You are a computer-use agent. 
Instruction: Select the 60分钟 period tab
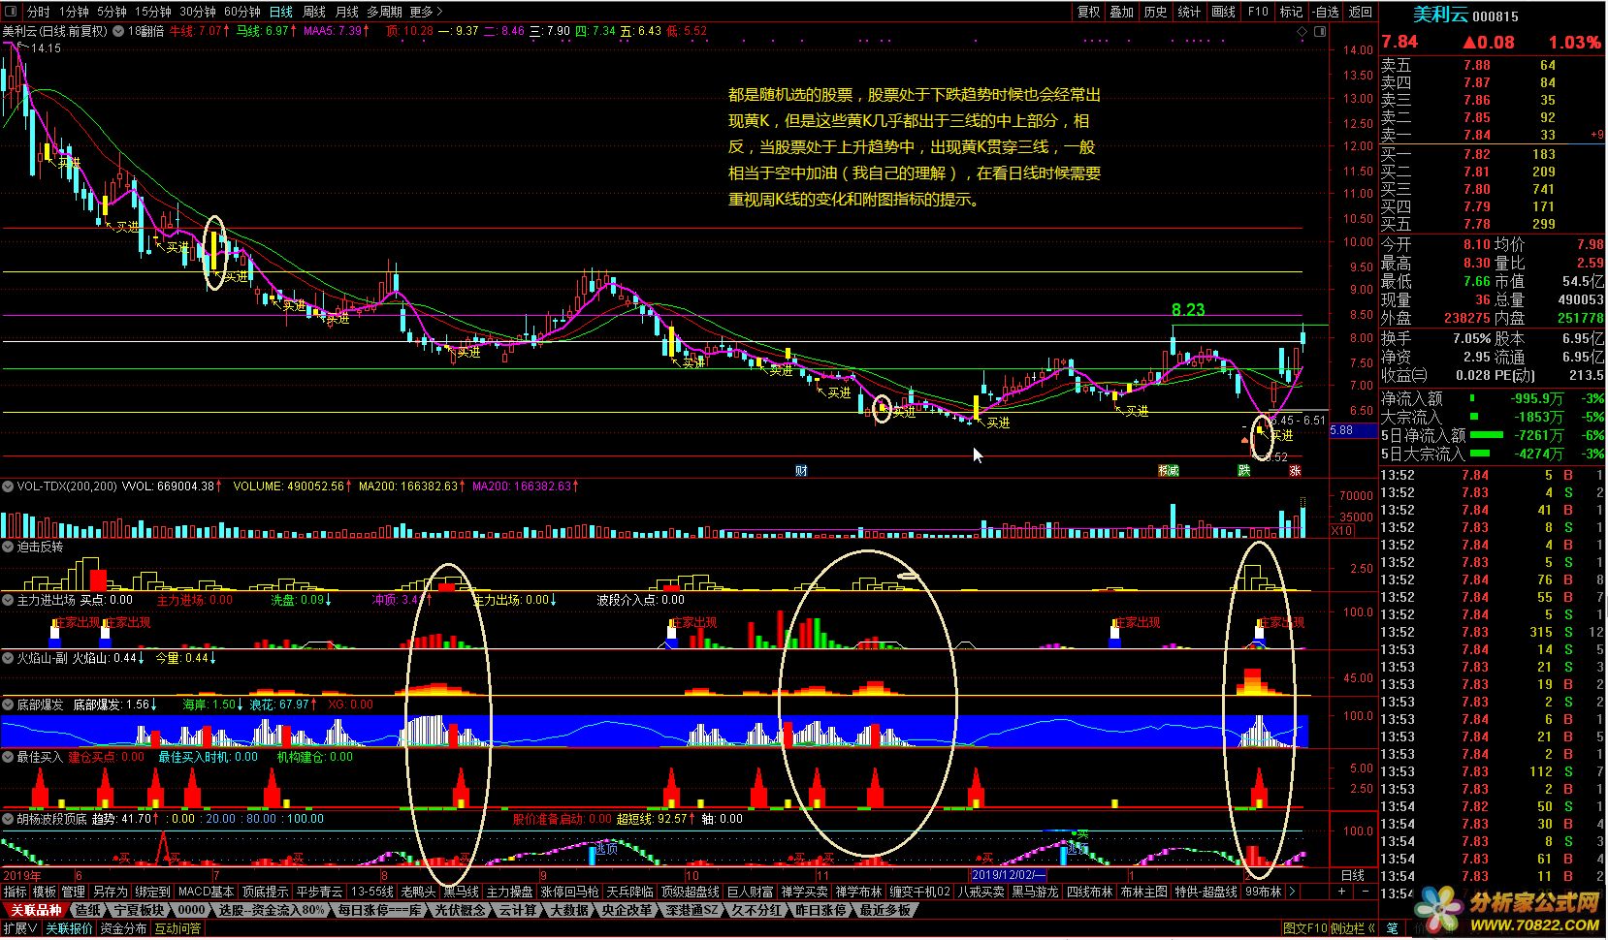point(241,12)
